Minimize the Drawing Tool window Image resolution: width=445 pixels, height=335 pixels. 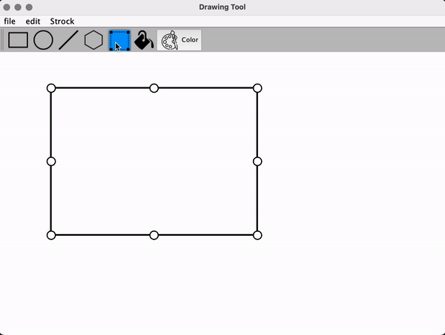tap(18, 7)
